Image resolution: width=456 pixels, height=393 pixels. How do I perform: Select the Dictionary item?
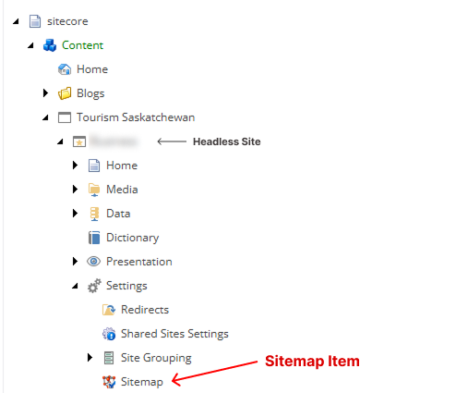[133, 238]
